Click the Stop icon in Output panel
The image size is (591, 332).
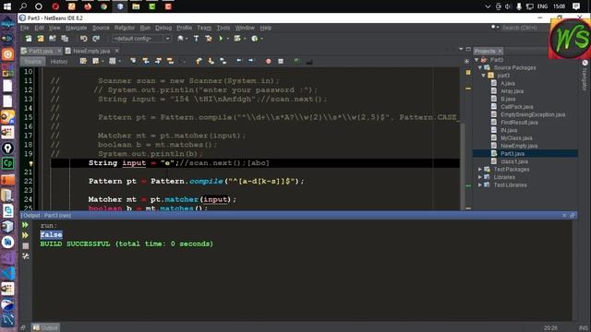25,246
